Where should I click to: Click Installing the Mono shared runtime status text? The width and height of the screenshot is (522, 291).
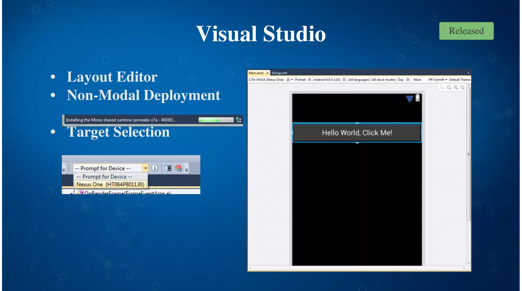[121, 120]
